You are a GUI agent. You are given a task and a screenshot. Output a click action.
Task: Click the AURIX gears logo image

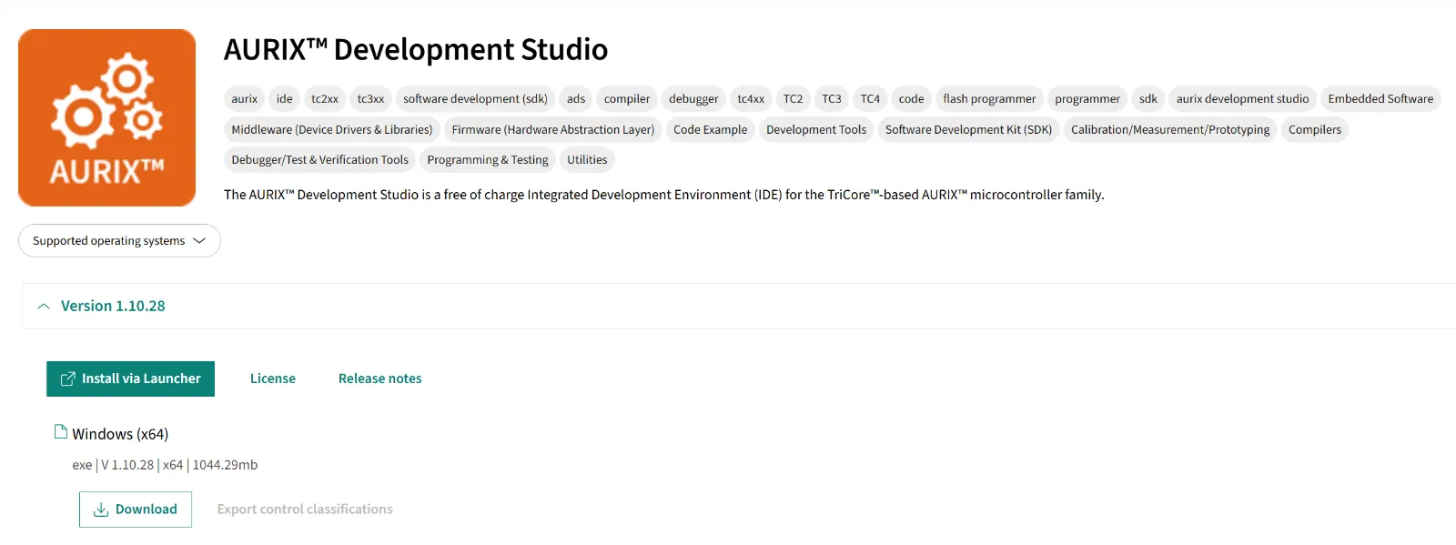(x=106, y=117)
